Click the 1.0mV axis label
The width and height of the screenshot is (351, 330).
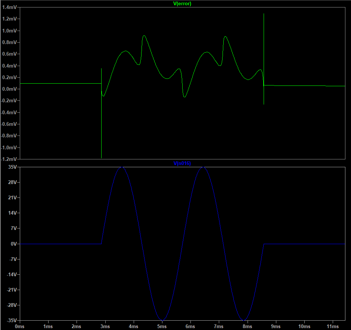click(9, 31)
